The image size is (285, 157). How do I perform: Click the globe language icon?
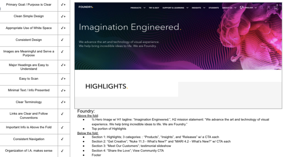pyautogui.click(x=242, y=7)
